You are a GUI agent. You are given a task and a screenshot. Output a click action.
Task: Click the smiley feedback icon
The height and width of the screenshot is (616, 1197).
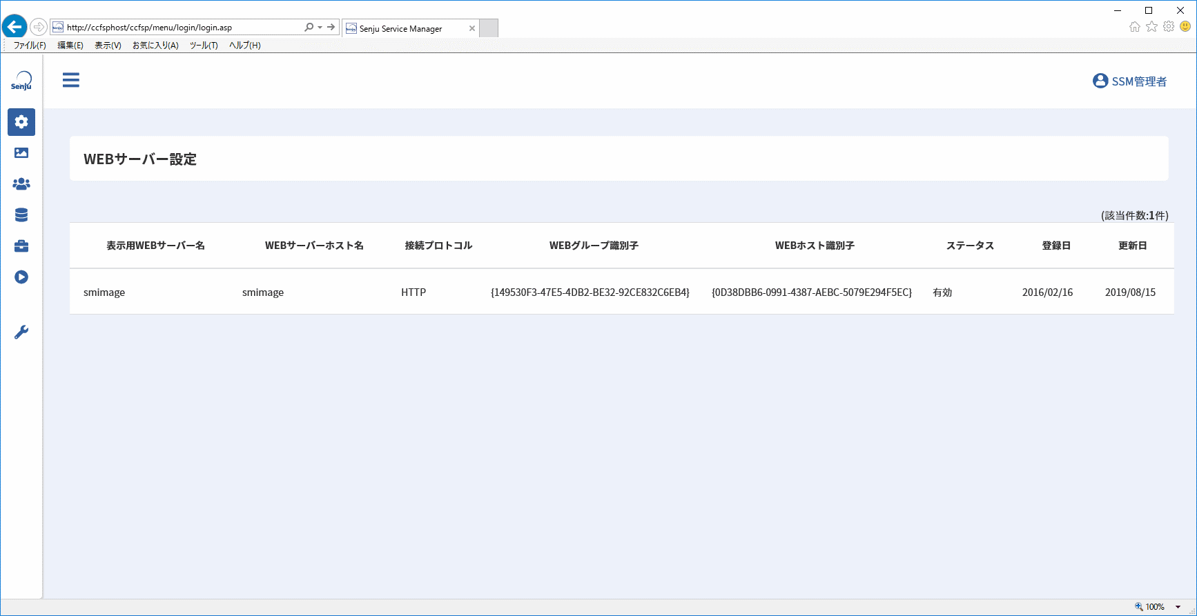click(x=1185, y=27)
